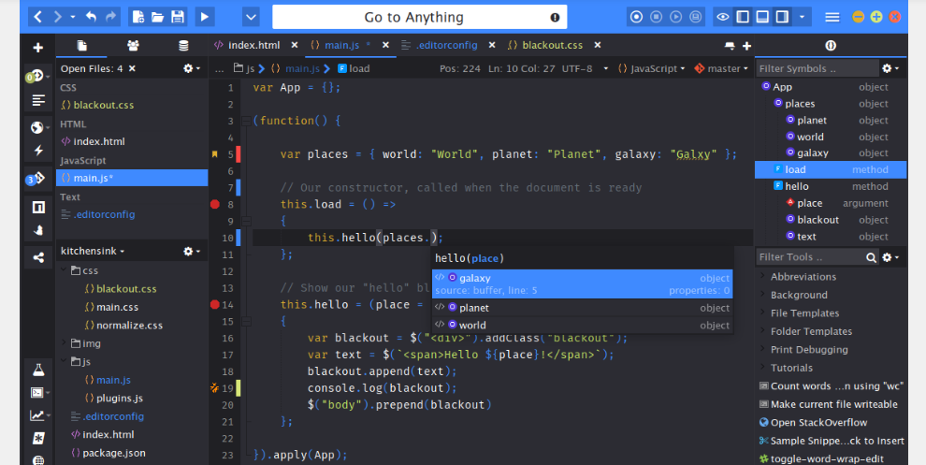Select the planet autocomplete suggestion
The height and width of the screenshot is (465, 926).
pyautogui.click(x=583, y=308)
